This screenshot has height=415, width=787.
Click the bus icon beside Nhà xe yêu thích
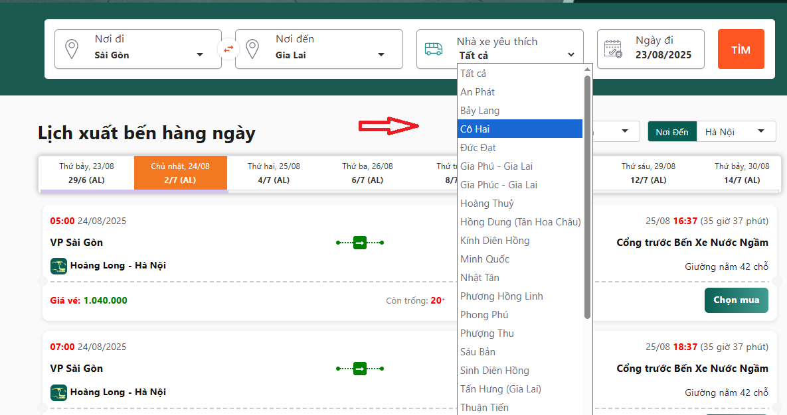click(434, 49)
